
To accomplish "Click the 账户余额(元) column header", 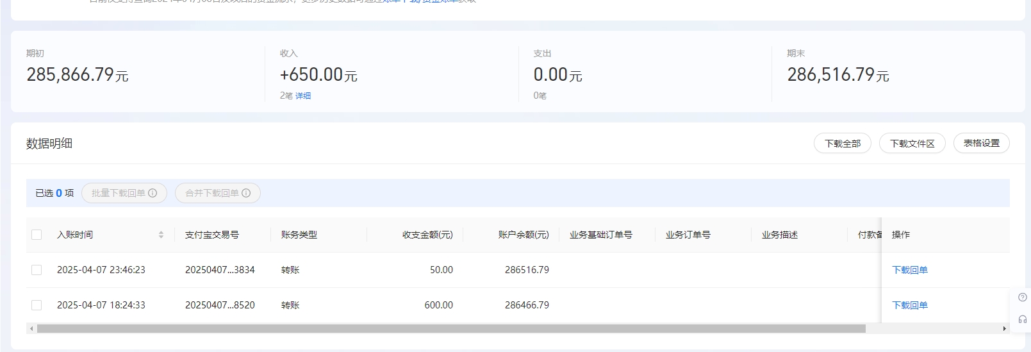I will 524,235.
